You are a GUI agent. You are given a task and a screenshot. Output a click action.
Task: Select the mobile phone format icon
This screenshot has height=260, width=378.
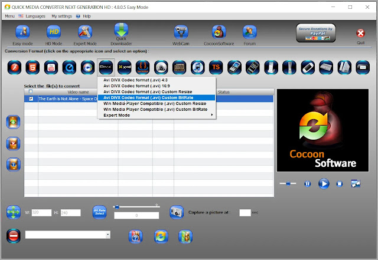pos(234,67)
